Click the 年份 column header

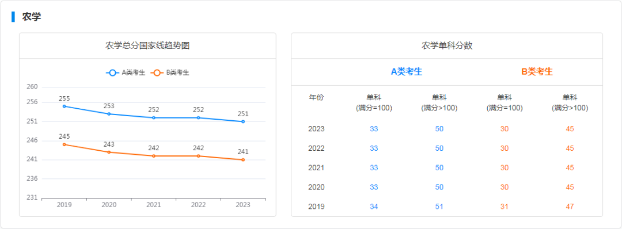[x=316, y=97]
